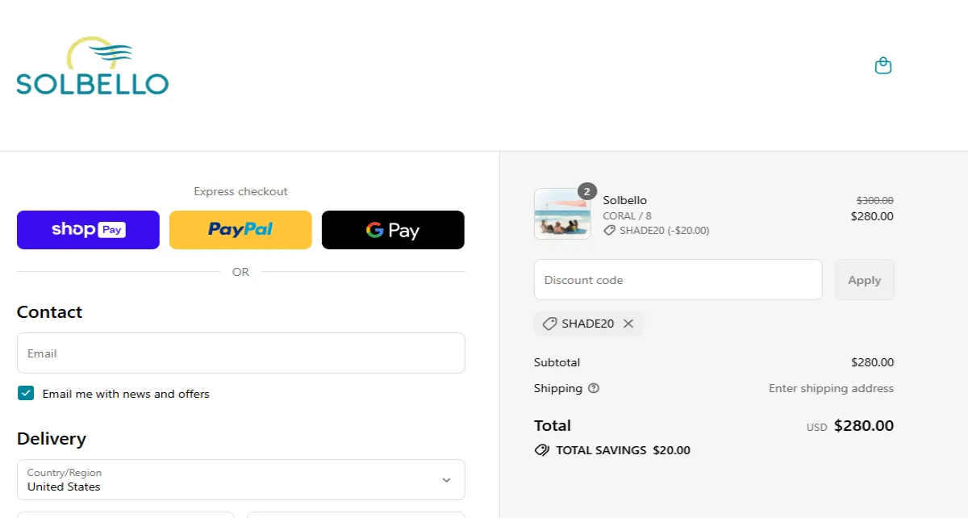Screen dimensions: 968x518
Task: Click the Solbello logo
Action: tap(92, 67)
